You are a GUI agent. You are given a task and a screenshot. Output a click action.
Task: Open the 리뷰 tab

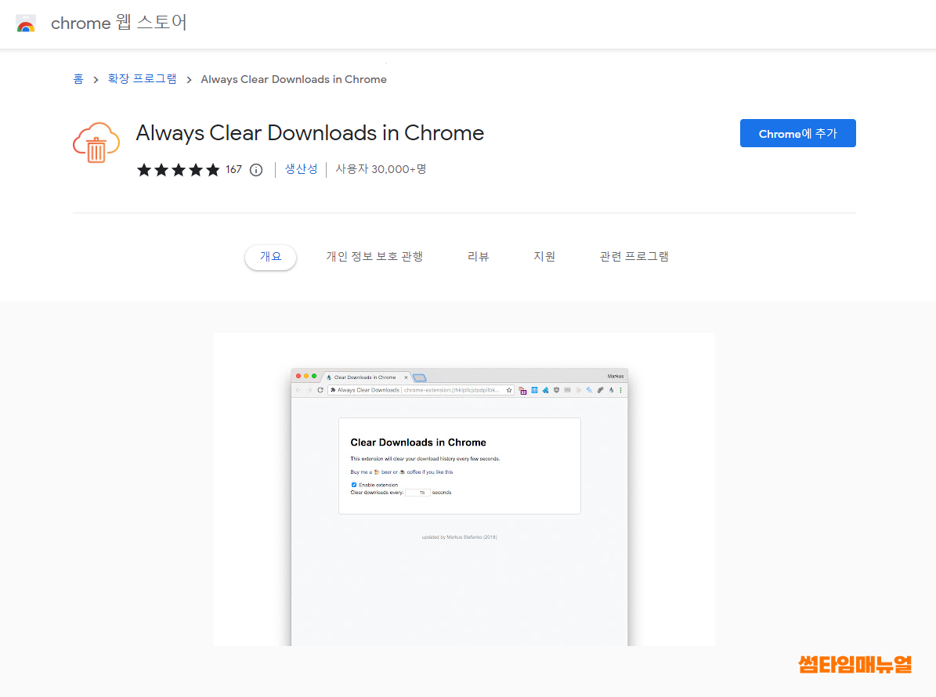point(478,257)
